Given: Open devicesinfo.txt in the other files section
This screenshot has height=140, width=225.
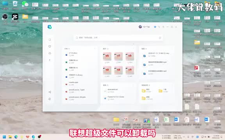Looking at the screenshot, I should point(118,91).
